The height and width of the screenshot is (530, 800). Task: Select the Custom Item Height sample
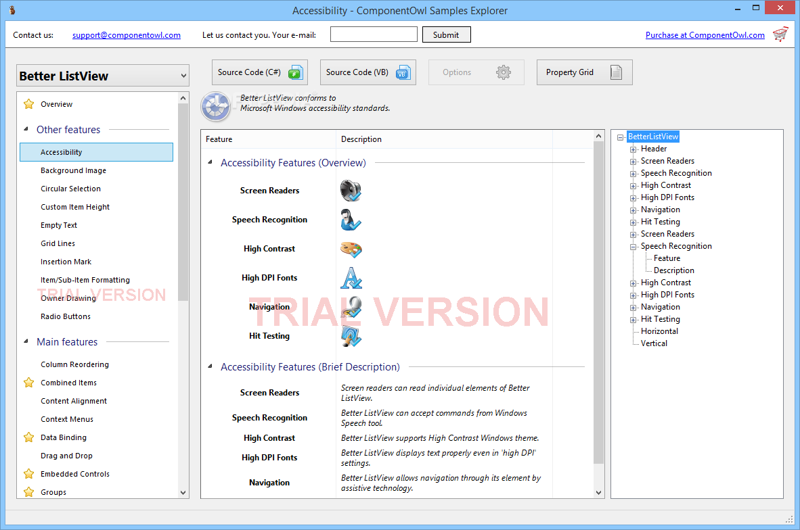(x=75, y=207)
